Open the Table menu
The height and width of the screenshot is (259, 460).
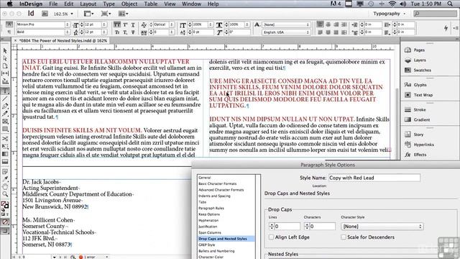tap(151, 4)
